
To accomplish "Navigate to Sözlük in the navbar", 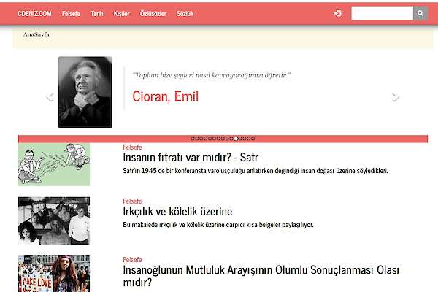I will (x=185, y=13).
